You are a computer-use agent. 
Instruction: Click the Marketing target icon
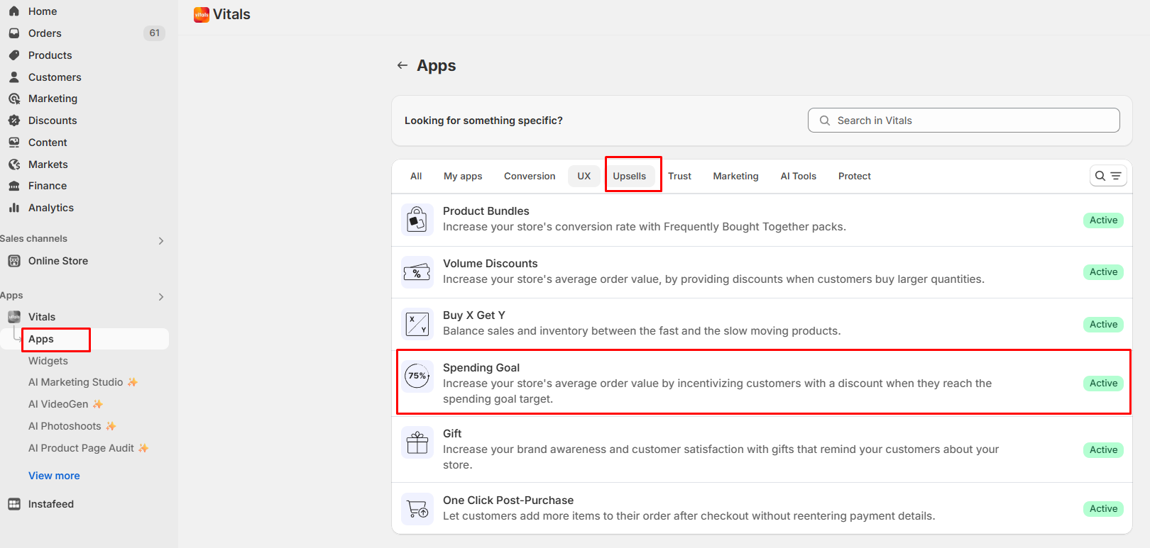14,99
